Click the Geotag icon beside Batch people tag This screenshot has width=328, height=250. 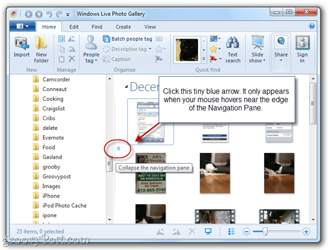tap(159, 39)
